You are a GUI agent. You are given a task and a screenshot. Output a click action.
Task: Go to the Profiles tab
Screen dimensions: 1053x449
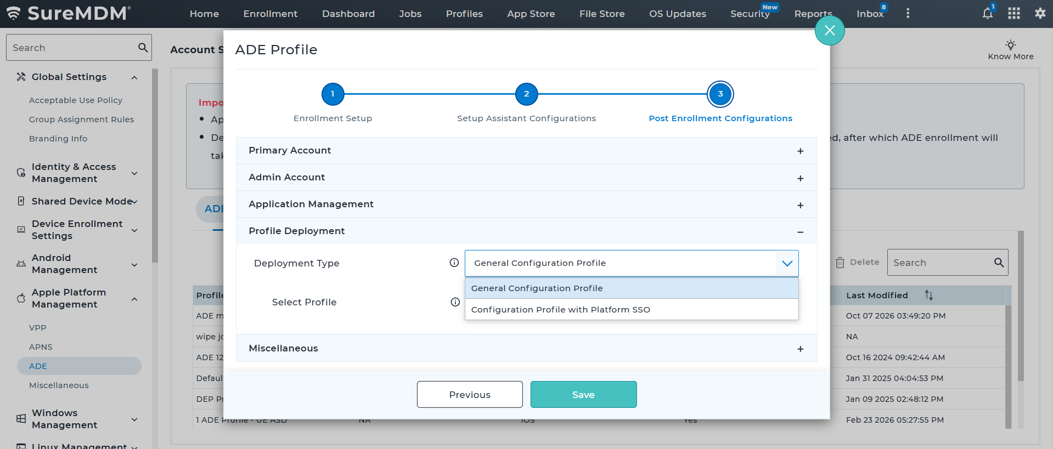click(x=464, y=14)
